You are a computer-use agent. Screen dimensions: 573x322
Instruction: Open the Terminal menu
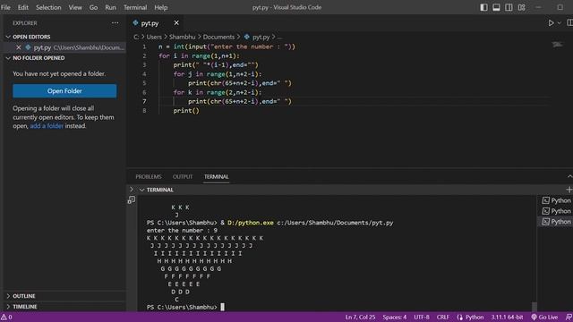point(135,7)
